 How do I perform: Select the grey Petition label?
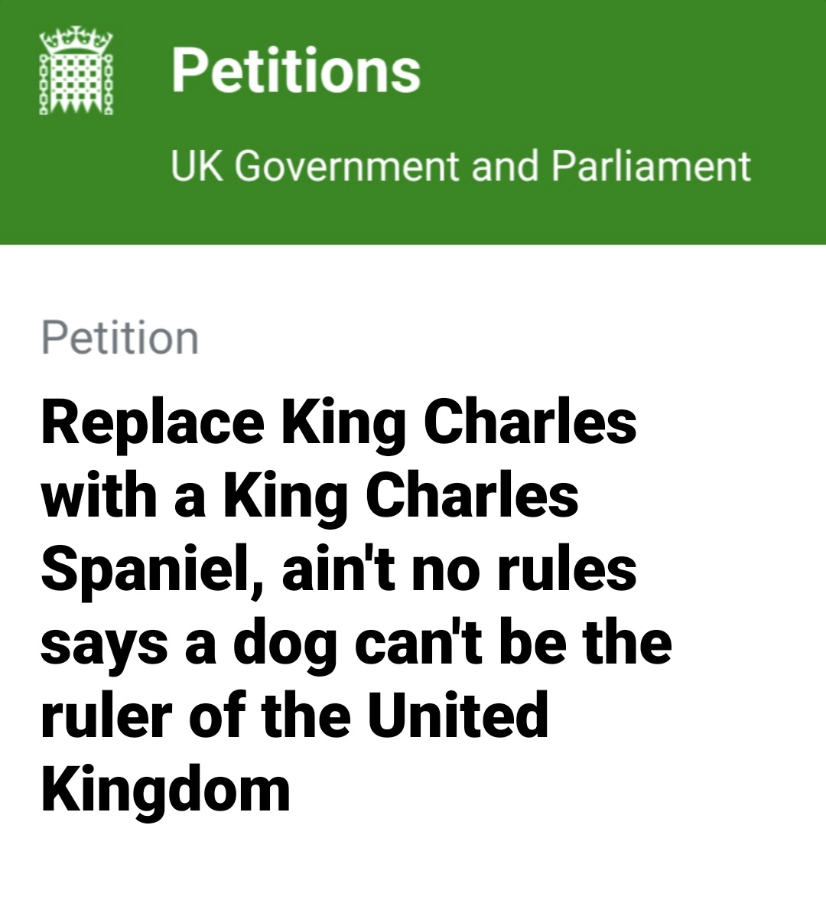pos(120,338)
